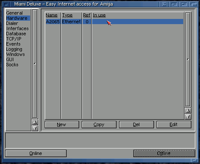Click the sidebar list scroll up arrow
This screenshot has width=200, height=164.
pyautogui.click(x=35, y=122)
